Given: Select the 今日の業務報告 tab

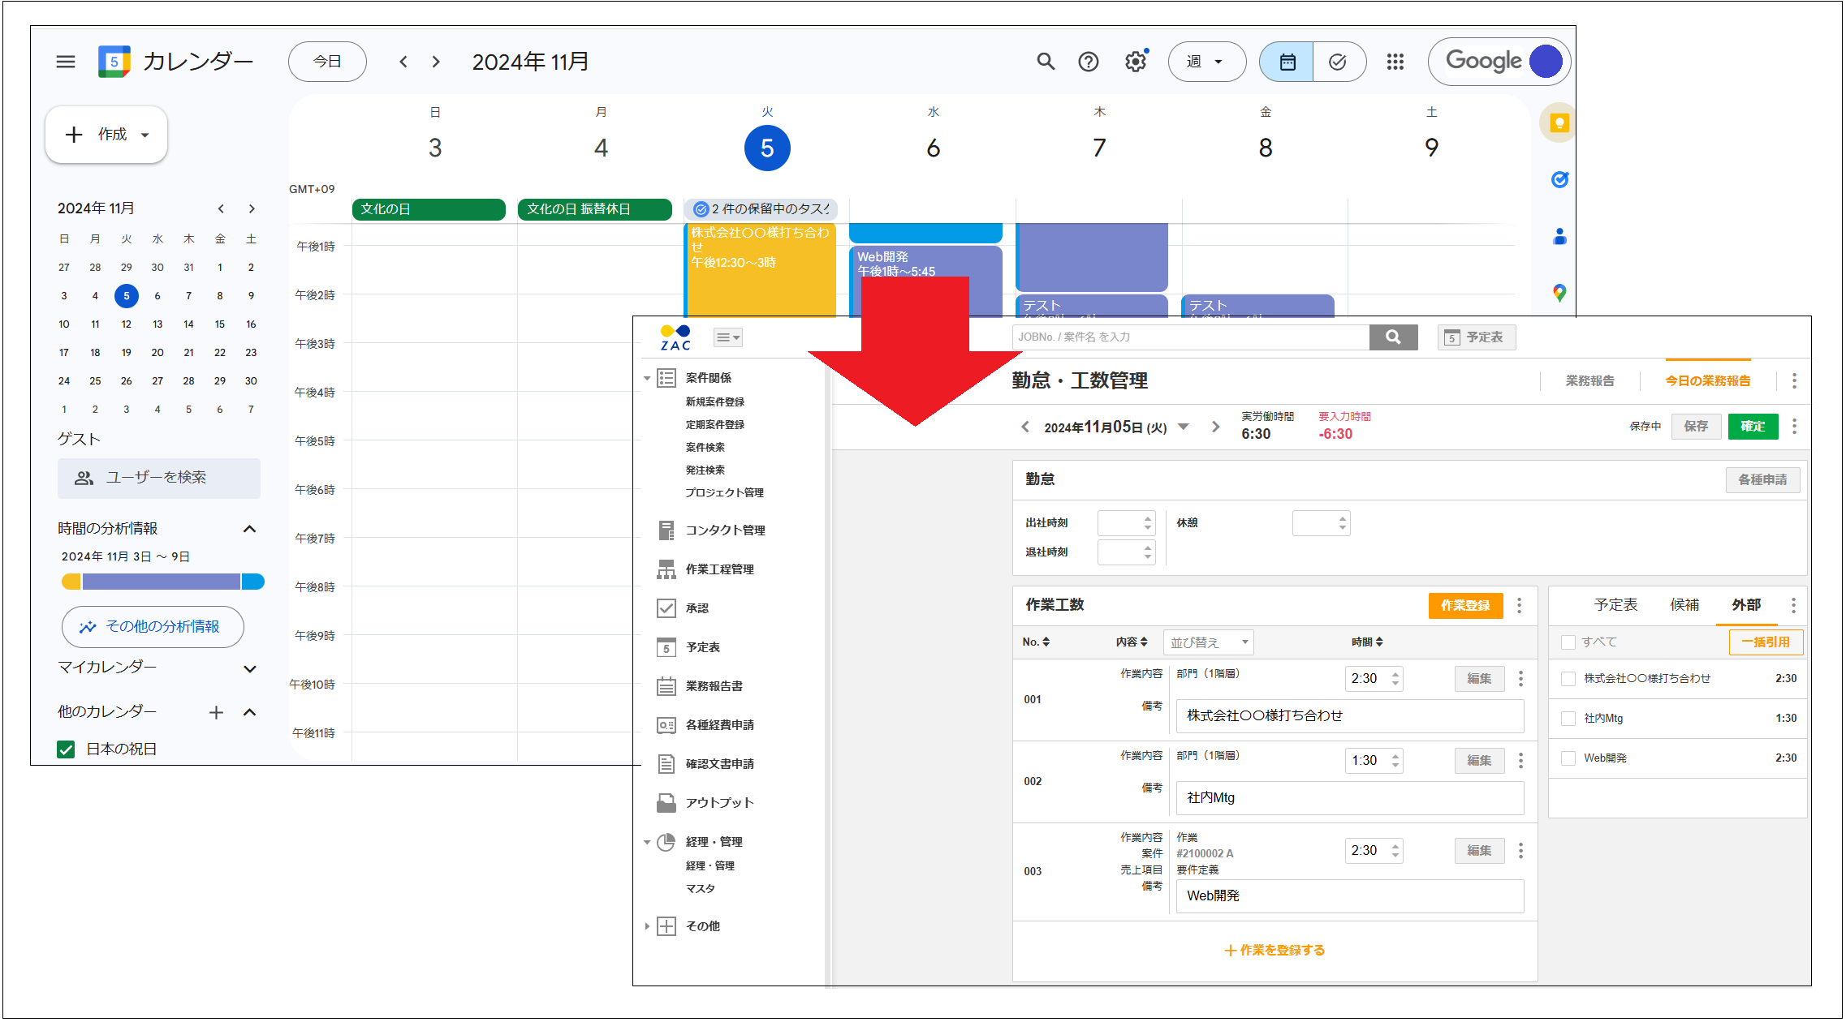Looking at the screenshot, I should pyautogui.click(x=1707, y=380).
